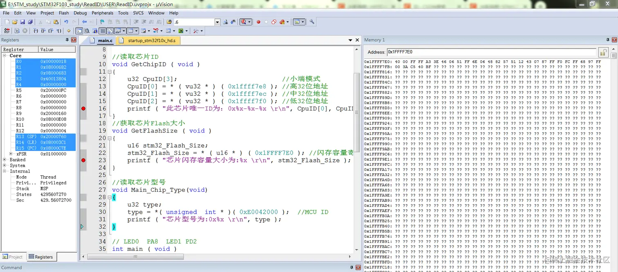
Task: Click the Insert Bookmark flag icon
Action: point(102,22)
